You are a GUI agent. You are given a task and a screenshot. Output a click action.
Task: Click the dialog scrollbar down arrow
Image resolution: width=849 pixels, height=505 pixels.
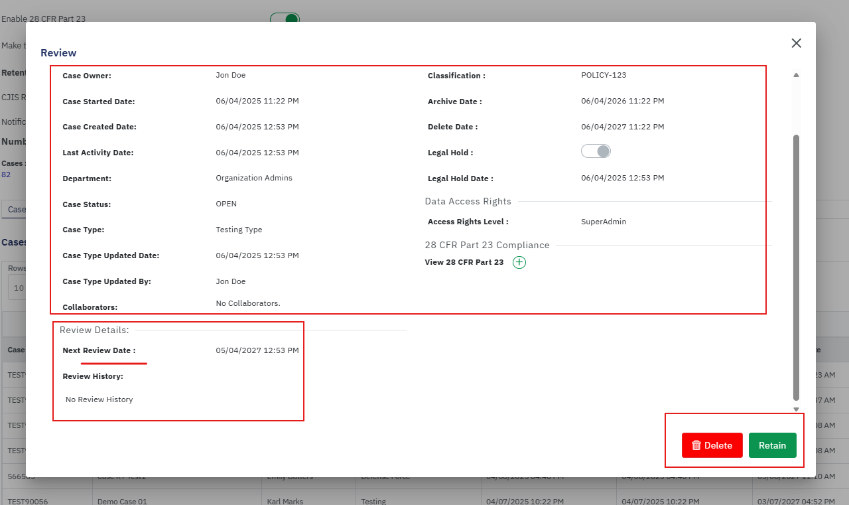tap(796, 409)
